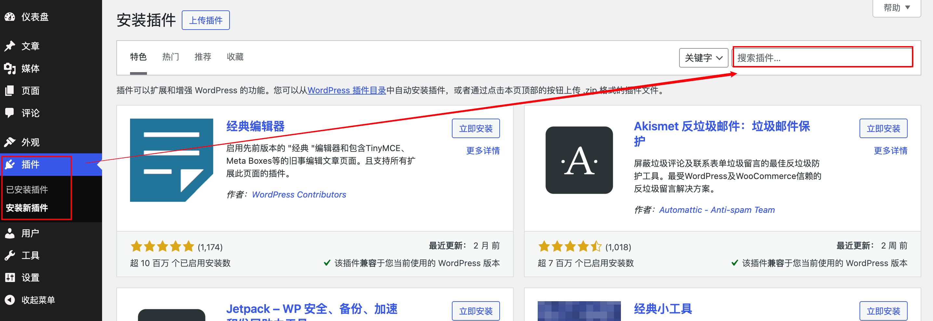Click the Posts pushpin icon
This screenshot has width=933, height=321.
[10, 46]
